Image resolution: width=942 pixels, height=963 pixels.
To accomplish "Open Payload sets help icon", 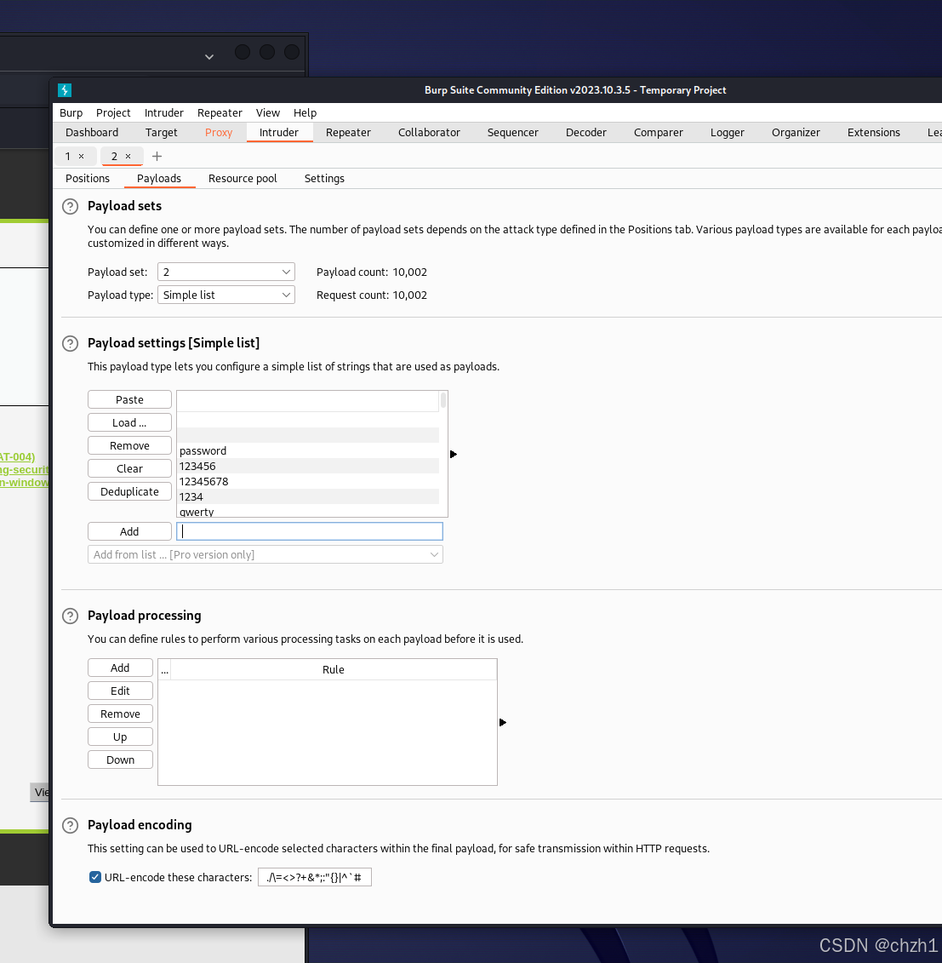I will (71, 206).
